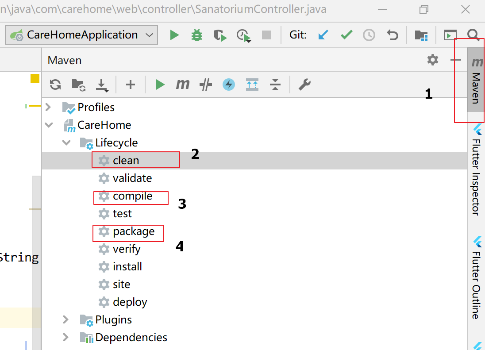Click the gray Stop button

click(x=266, y=35)
